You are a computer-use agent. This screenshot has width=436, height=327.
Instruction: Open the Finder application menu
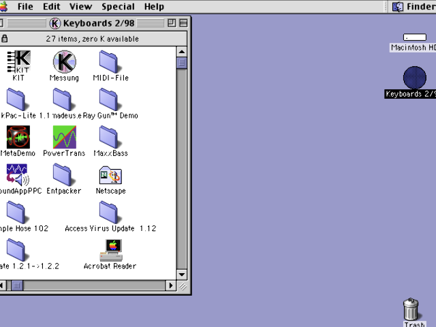[x=414, y=6]
